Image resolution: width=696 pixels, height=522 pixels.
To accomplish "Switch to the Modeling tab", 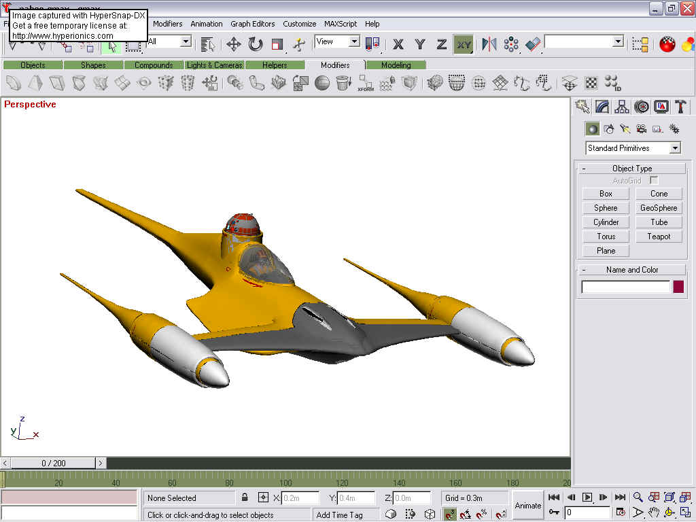I will pos(397,65).
